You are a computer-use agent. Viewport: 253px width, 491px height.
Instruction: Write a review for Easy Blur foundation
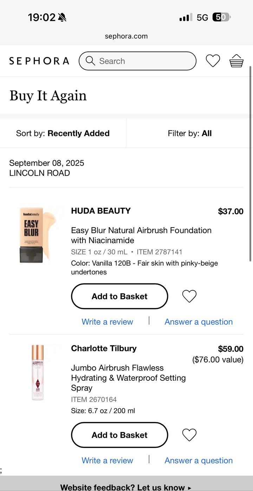pyautogui.click(x=107, y=322)
